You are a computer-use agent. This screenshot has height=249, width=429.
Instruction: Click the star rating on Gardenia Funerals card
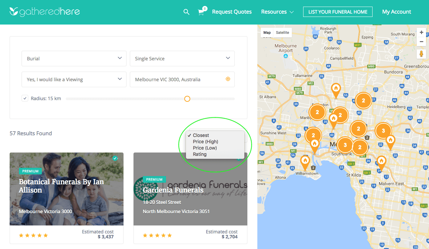[157, 235]
